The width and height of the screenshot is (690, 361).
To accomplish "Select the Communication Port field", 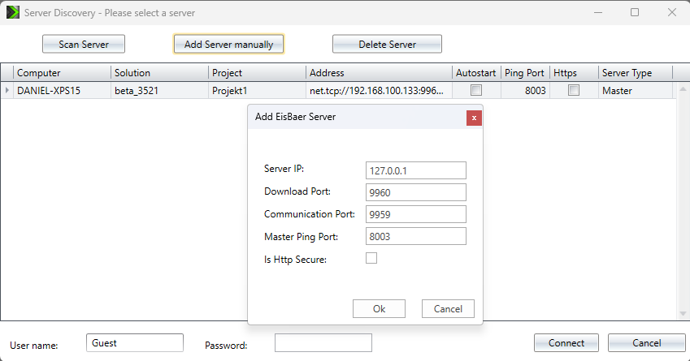I will click(x=416, y=214).
